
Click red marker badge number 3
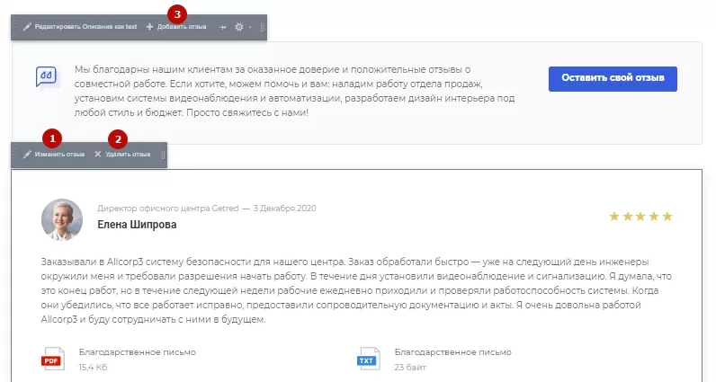point(177,14)
